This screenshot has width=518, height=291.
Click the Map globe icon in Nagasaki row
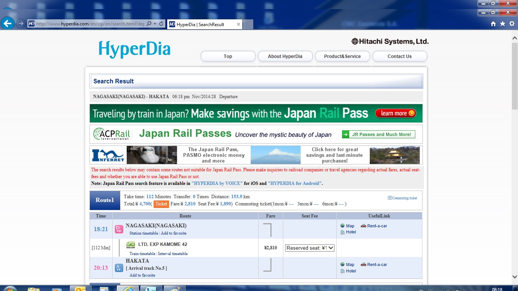click(342, 226)
